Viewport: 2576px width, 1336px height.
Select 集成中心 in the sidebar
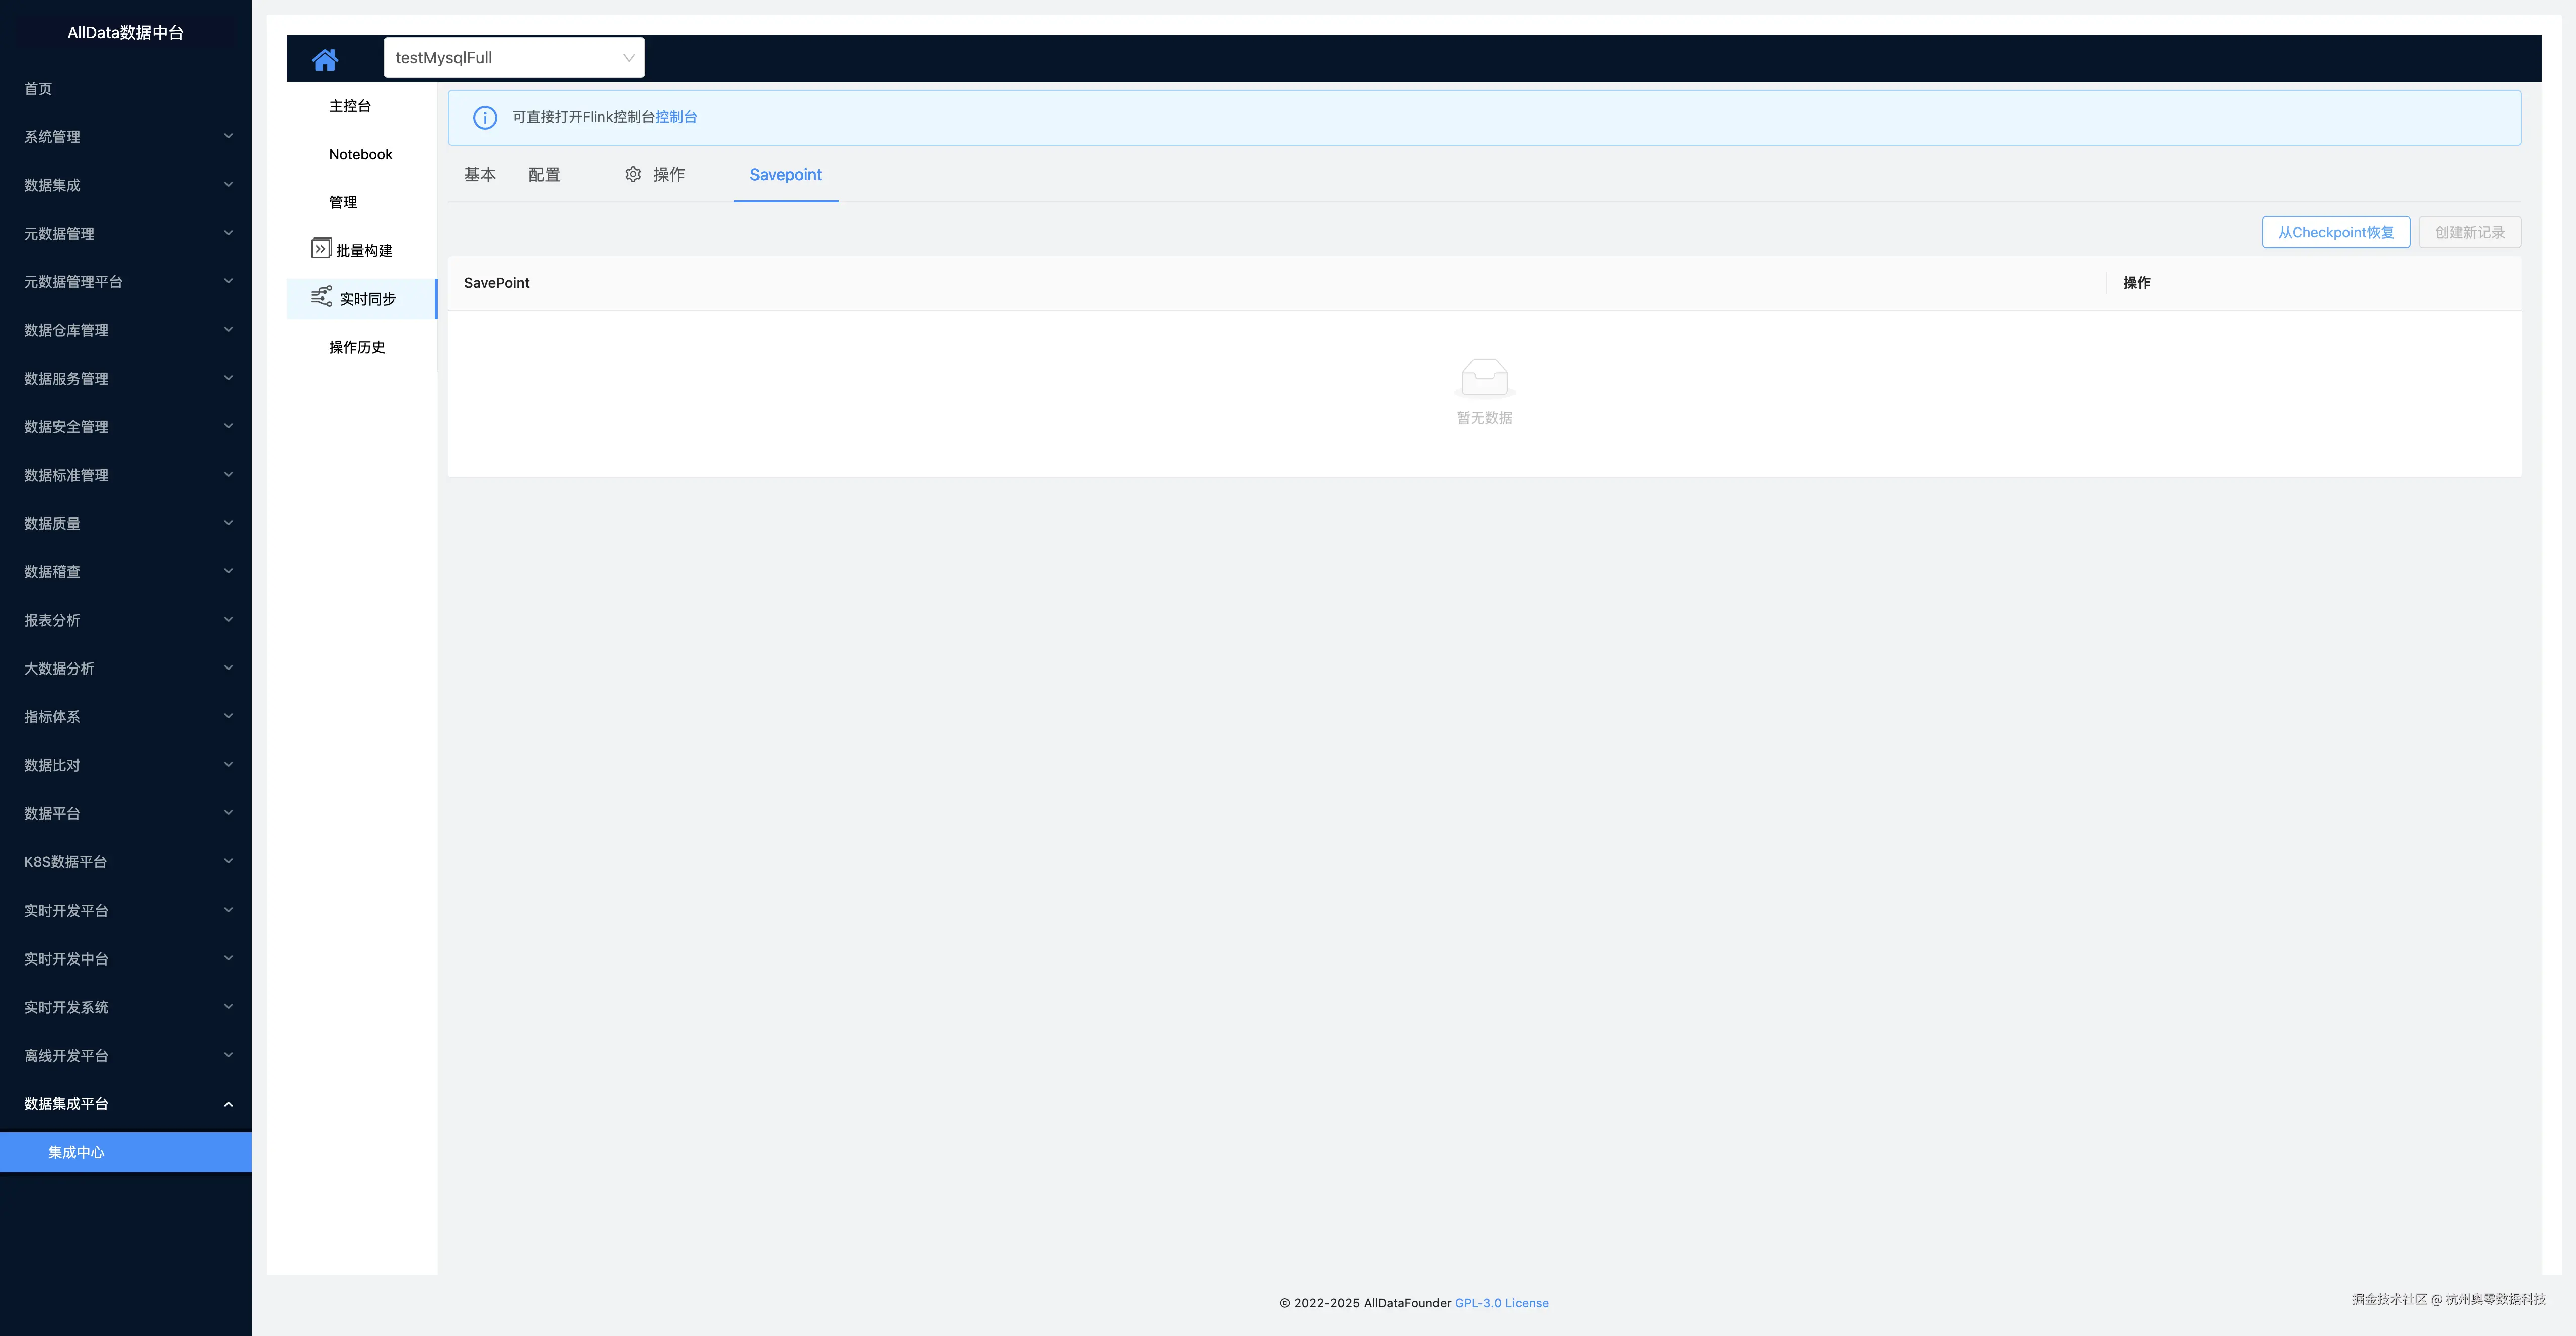pyautogui.click(x=76, y=1152)
